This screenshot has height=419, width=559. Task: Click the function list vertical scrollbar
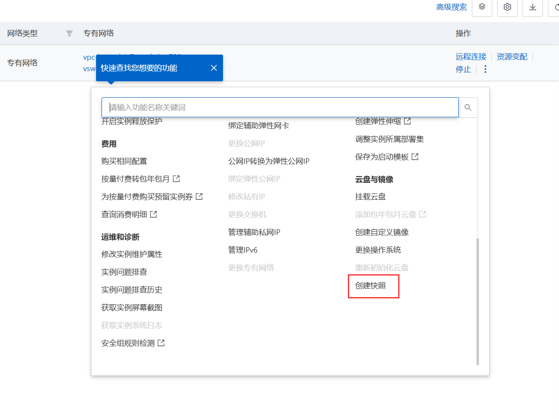[x=478, y=301]
